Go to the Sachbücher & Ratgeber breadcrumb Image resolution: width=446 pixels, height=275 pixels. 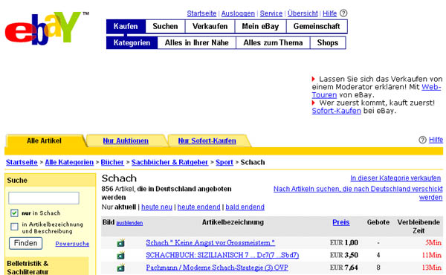(169, 162)
